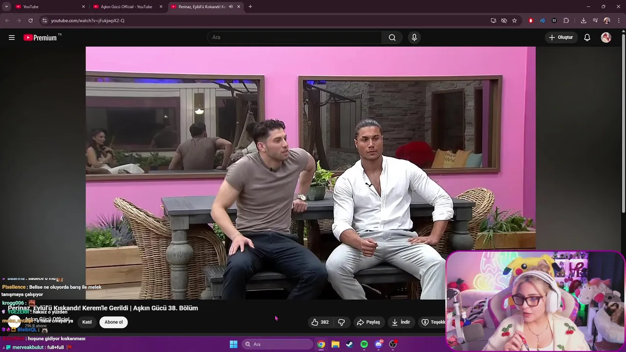The height and width of the screenshot is (352, 626).
Task: Subscribe with the Abone ol button
Action: coord(113,322)
